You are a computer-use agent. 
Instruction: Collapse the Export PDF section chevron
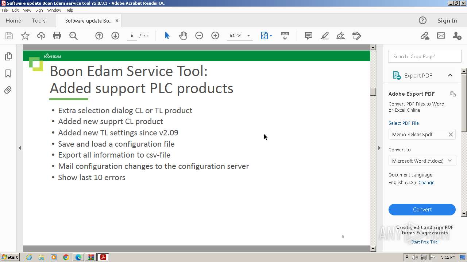click(x=450, y=75)
